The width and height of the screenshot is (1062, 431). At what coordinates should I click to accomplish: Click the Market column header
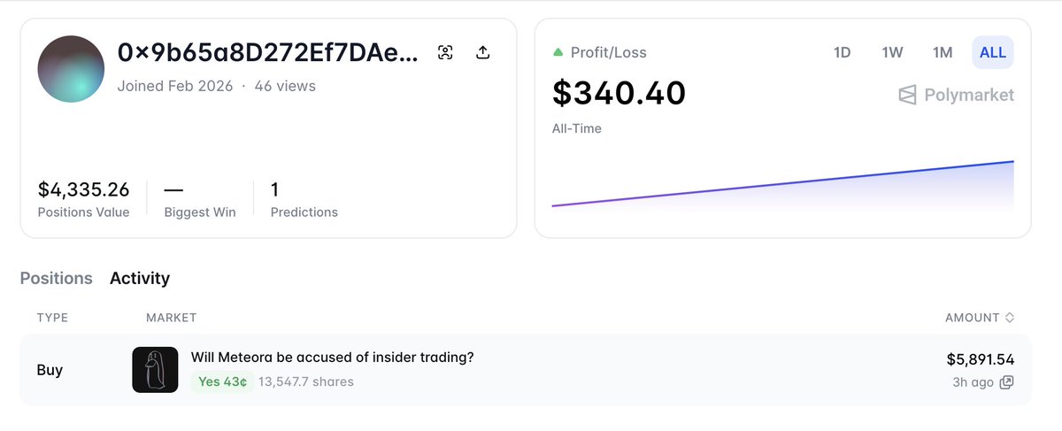click(171, 318)
